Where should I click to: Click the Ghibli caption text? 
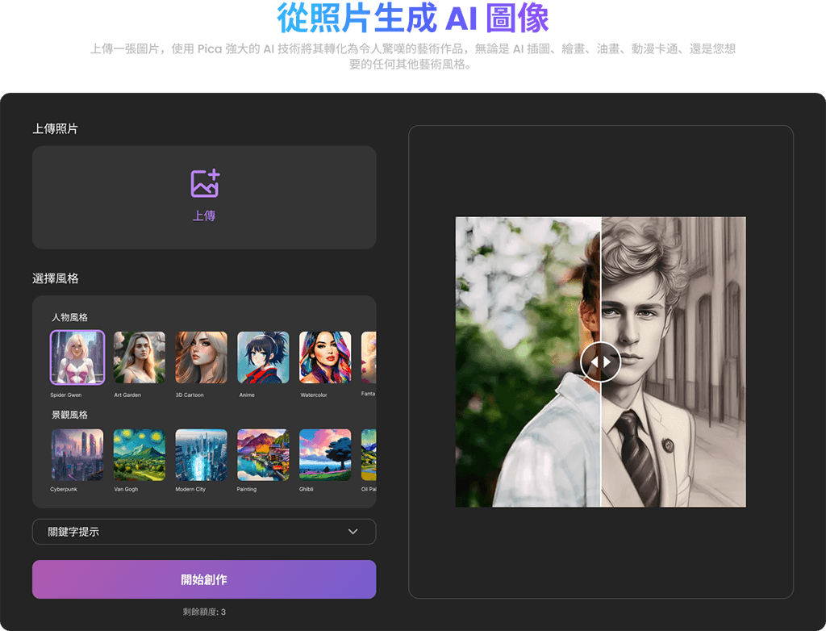[306, 489]
